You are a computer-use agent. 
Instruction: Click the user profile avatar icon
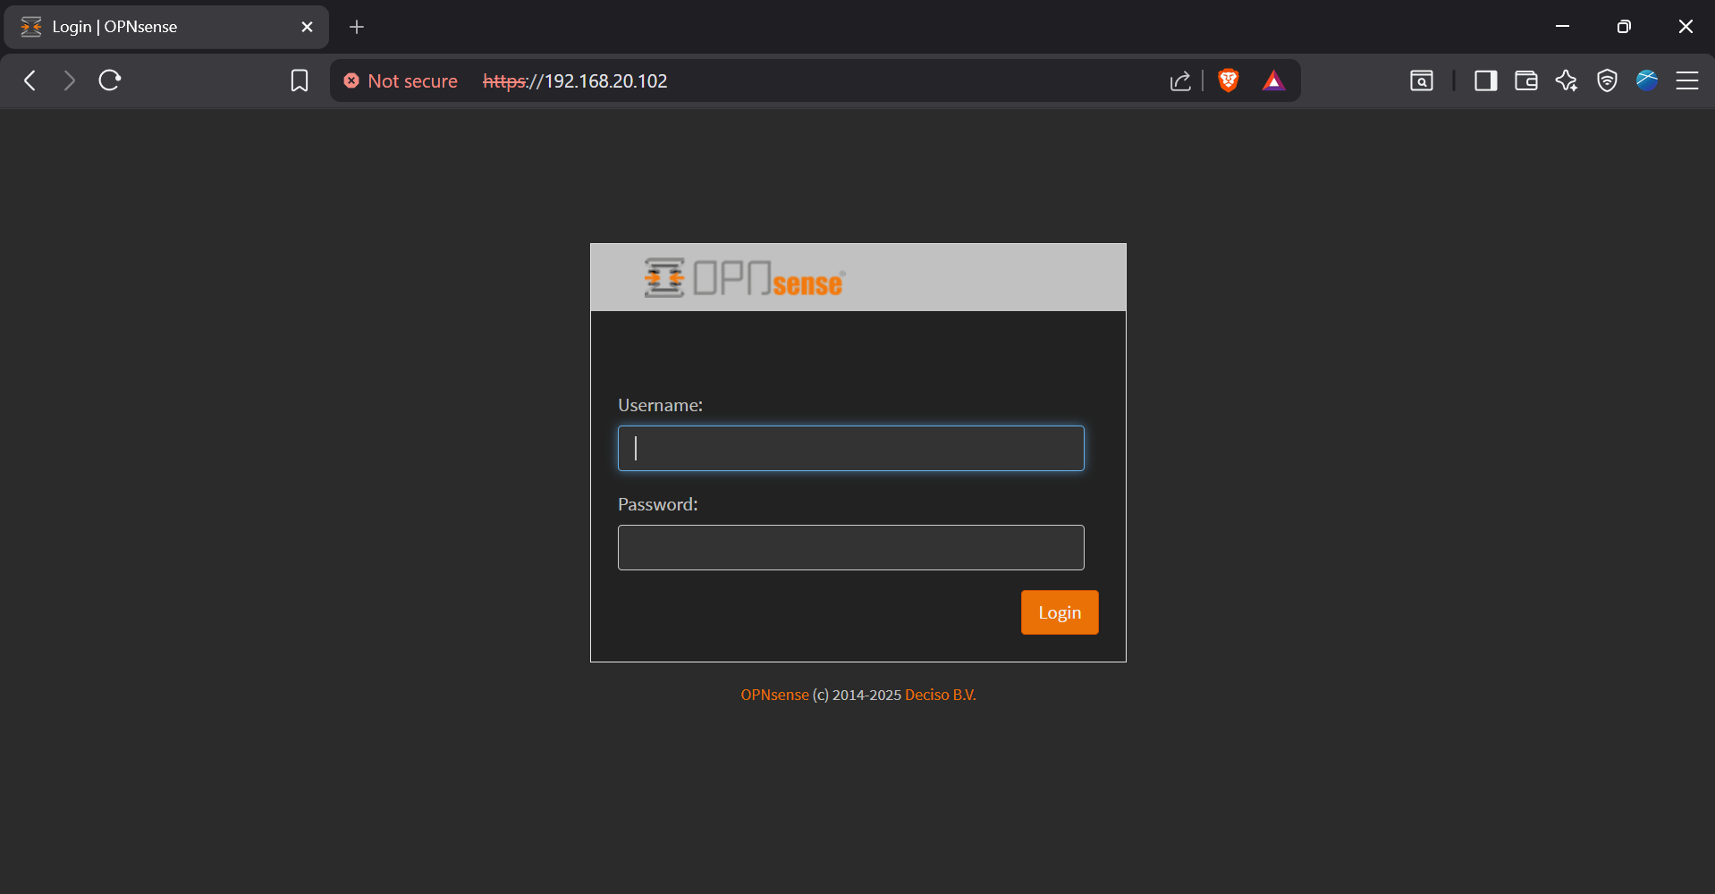(1647, 80)
